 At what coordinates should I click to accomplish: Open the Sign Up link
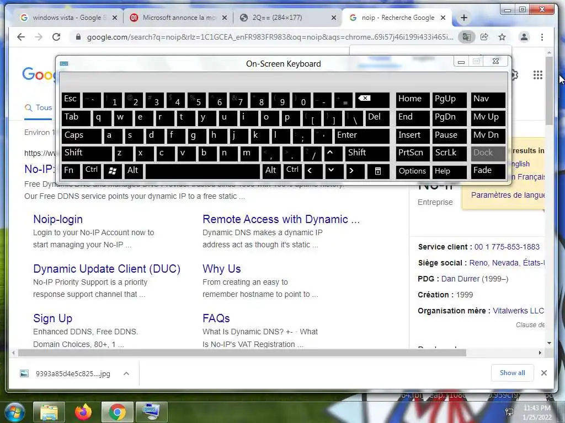[52, 318]
